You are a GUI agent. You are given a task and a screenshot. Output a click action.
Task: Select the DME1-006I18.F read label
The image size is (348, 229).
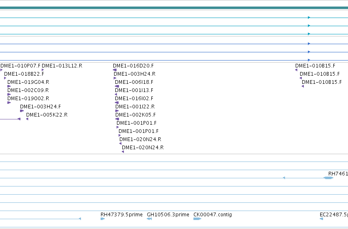[x=134, y=82]
